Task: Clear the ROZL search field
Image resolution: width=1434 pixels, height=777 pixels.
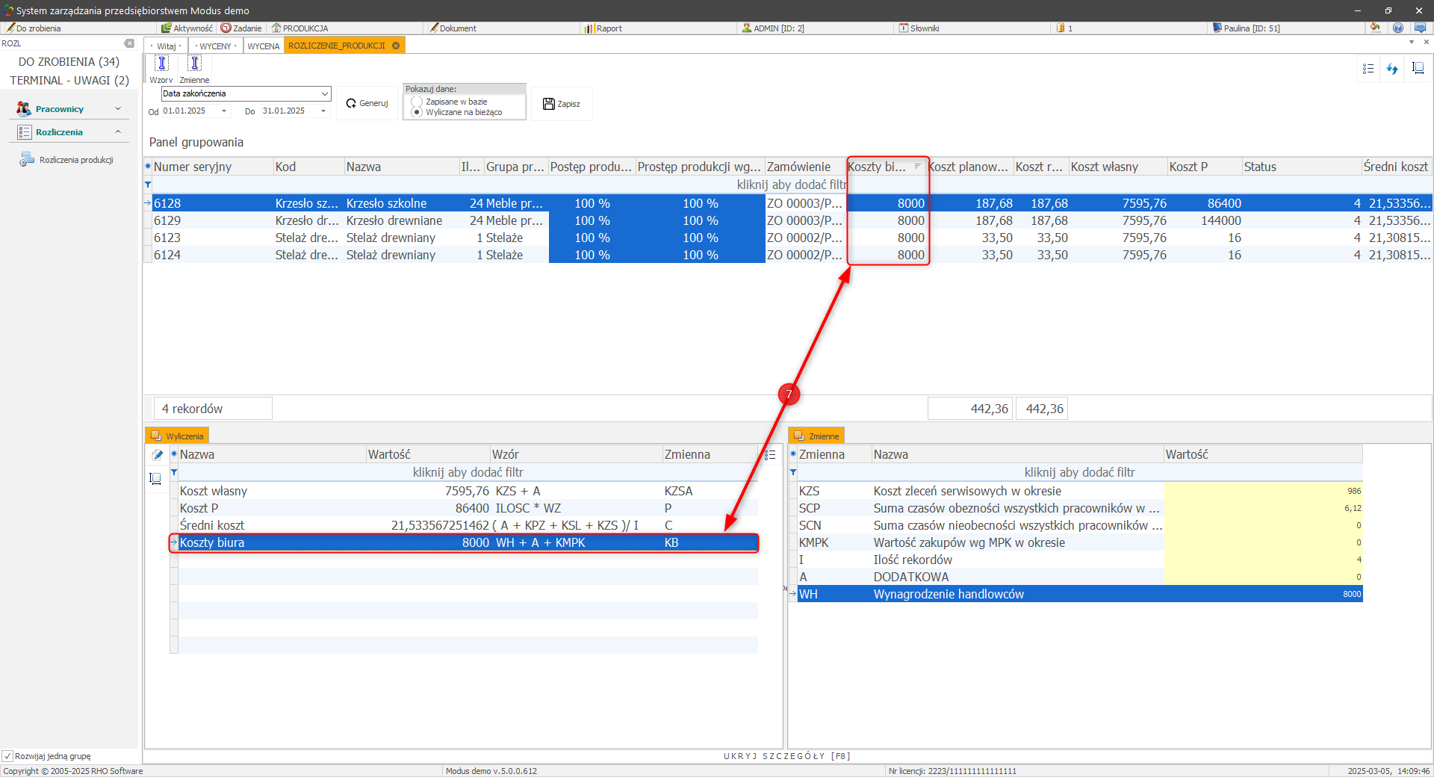Action: pyautogui.click(x=129, y=43)
